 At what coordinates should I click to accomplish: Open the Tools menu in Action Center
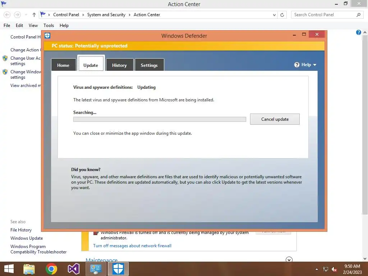point(49,26)
